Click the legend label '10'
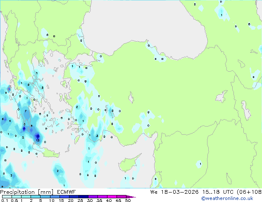This screenshot has height=202, width=262. pyautogui.click(x=52, y=200)
